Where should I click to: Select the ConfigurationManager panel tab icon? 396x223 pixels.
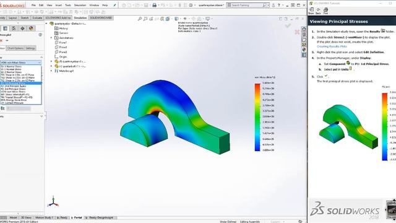(x=14, y=28)
